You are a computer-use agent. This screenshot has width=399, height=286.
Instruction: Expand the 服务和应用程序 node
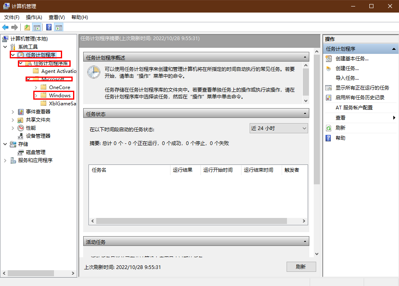click(x=5, y=160)
